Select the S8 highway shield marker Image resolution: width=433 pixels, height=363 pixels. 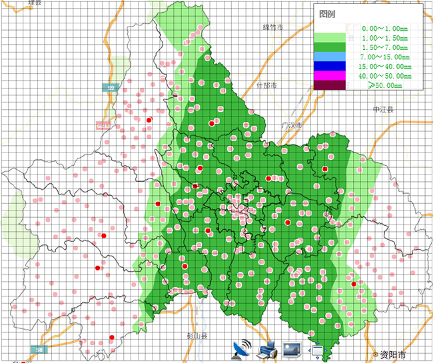click(39, 350)
